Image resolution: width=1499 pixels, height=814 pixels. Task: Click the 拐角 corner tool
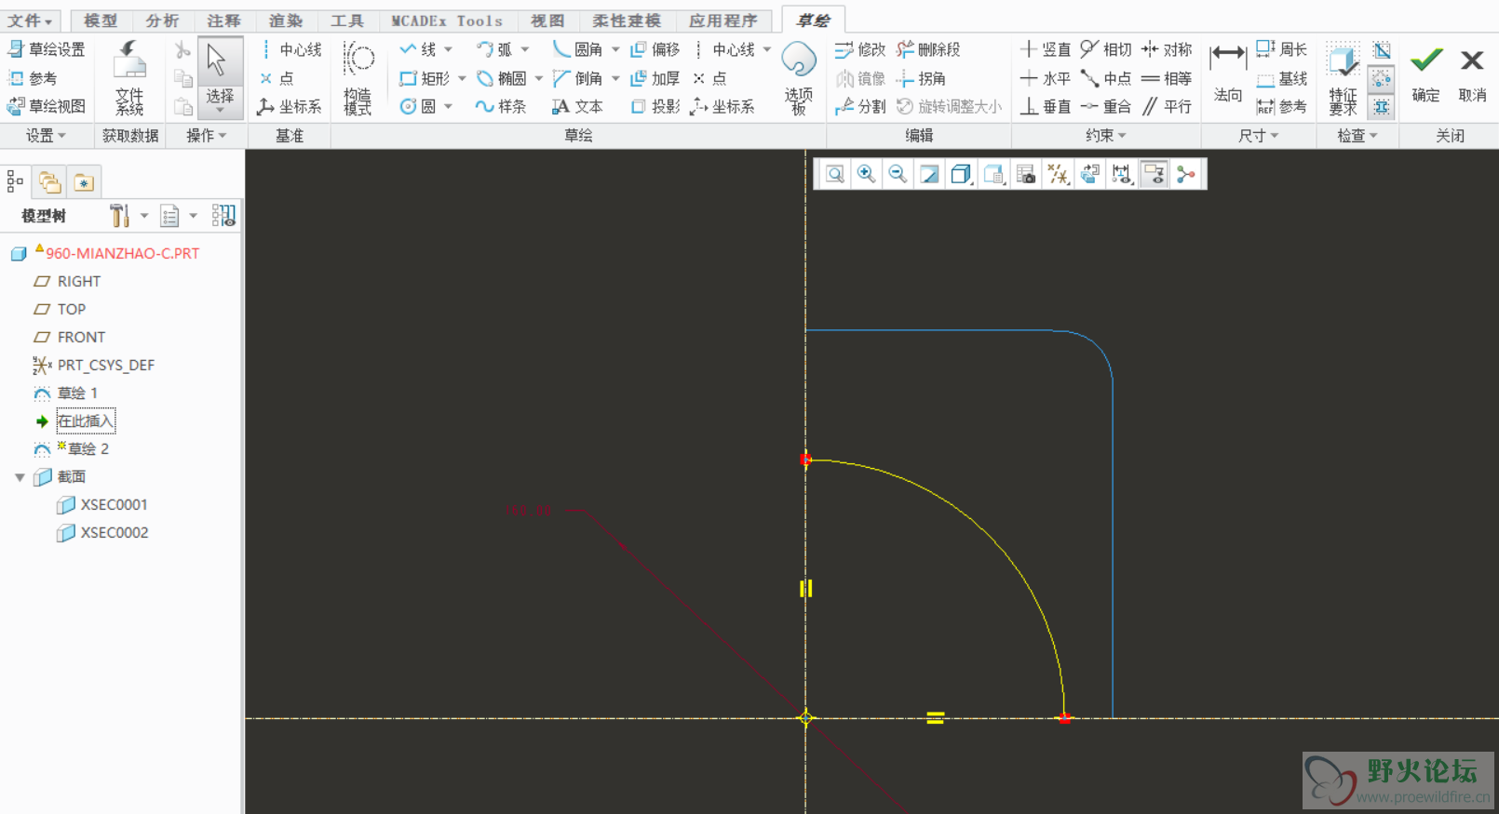pyautogui.click(x=921, y=78)
